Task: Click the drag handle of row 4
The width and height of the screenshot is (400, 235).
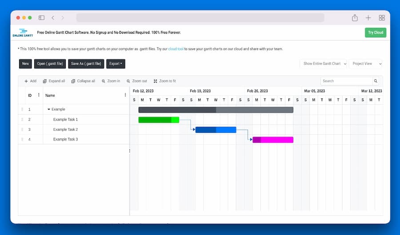Action: click(x=22, y=139)
